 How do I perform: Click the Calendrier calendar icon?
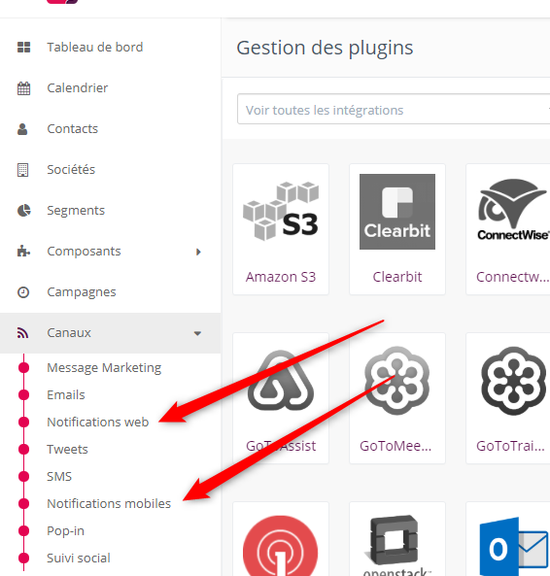pyautogui.click(x=24, y=88)
